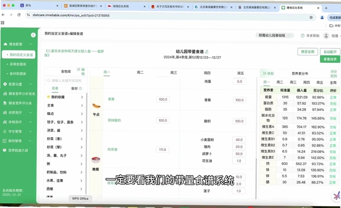341x208 pixels.
Task: Collapse the green sidebar with the arrow icon
Action: pyautogui.click(x=34, y=35)
